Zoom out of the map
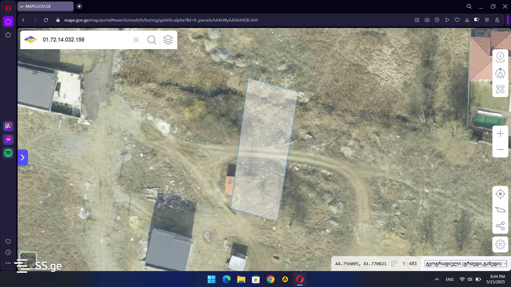The height and width of the screenshot is (287, 511). click(x=500, y=149)
